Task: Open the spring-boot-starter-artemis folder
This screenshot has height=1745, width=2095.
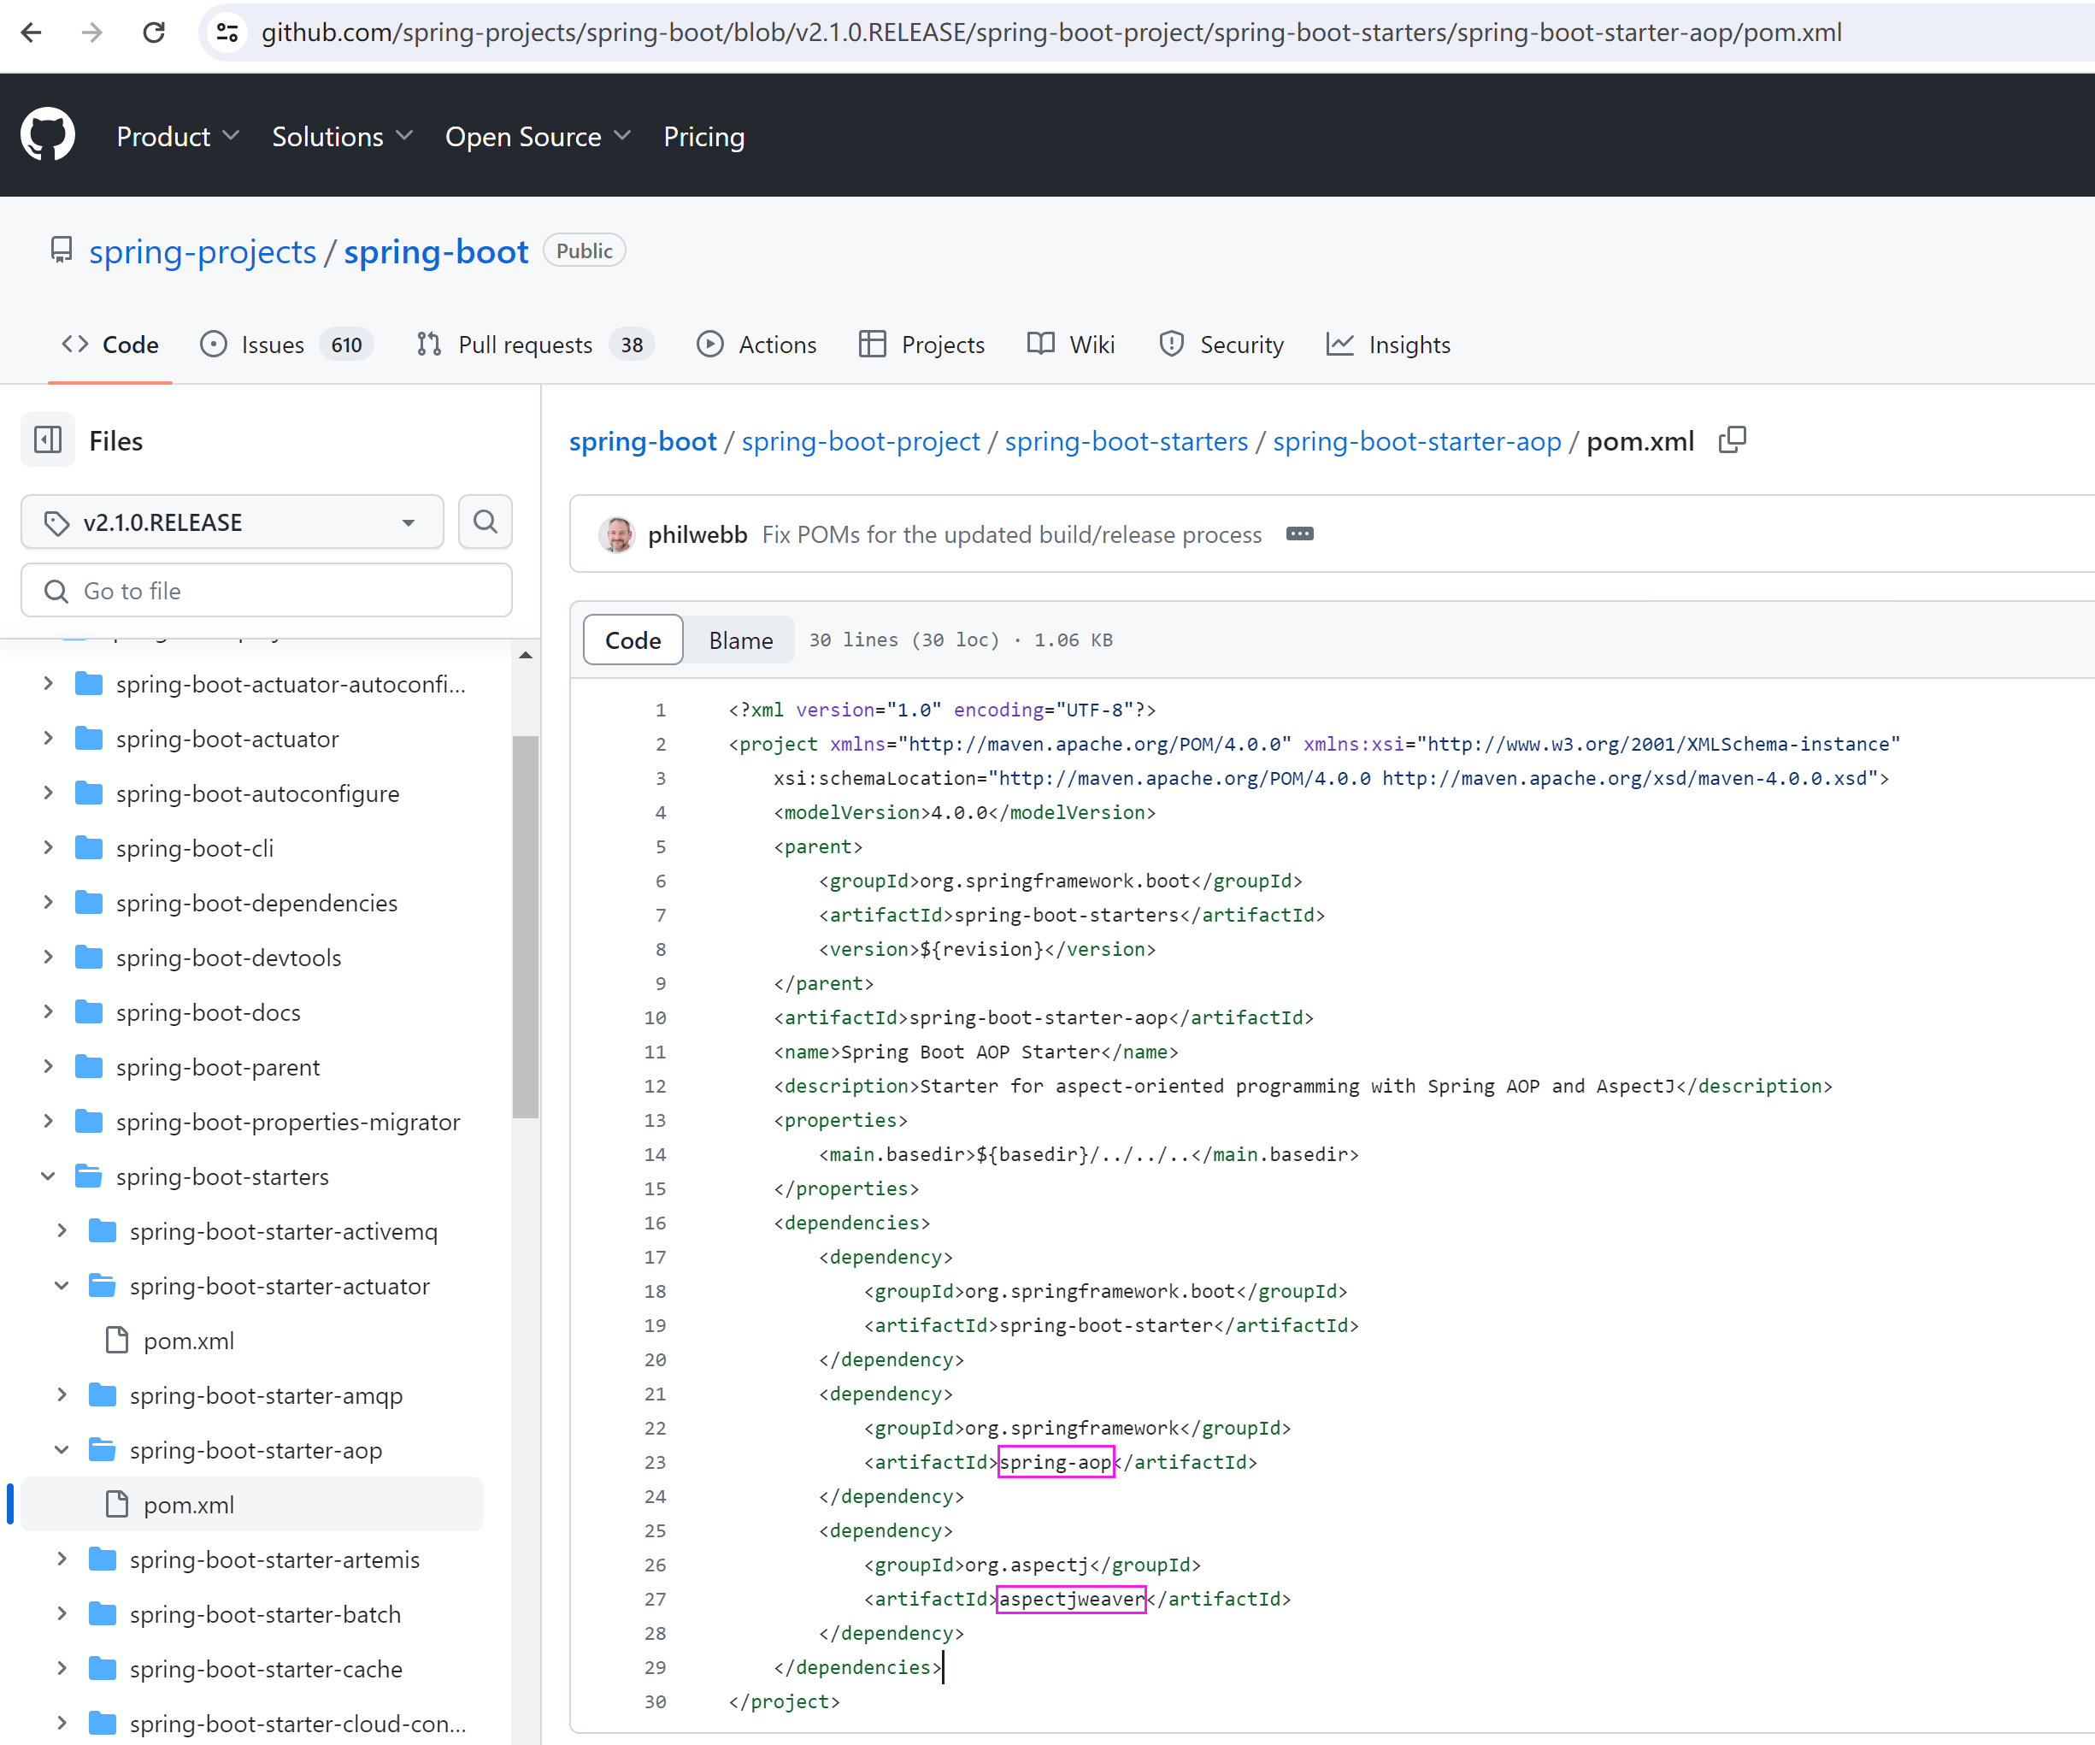Action: point(274,1559)
